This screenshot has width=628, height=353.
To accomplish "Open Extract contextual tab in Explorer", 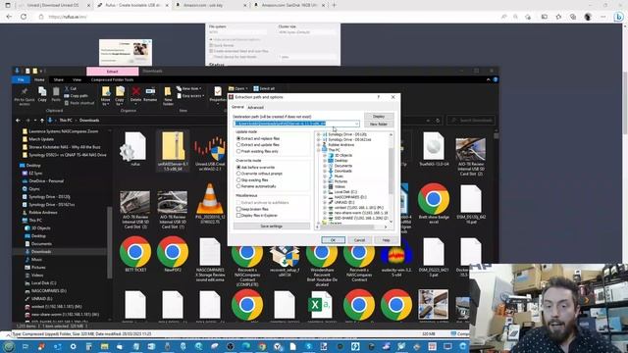I will point(113,72).
